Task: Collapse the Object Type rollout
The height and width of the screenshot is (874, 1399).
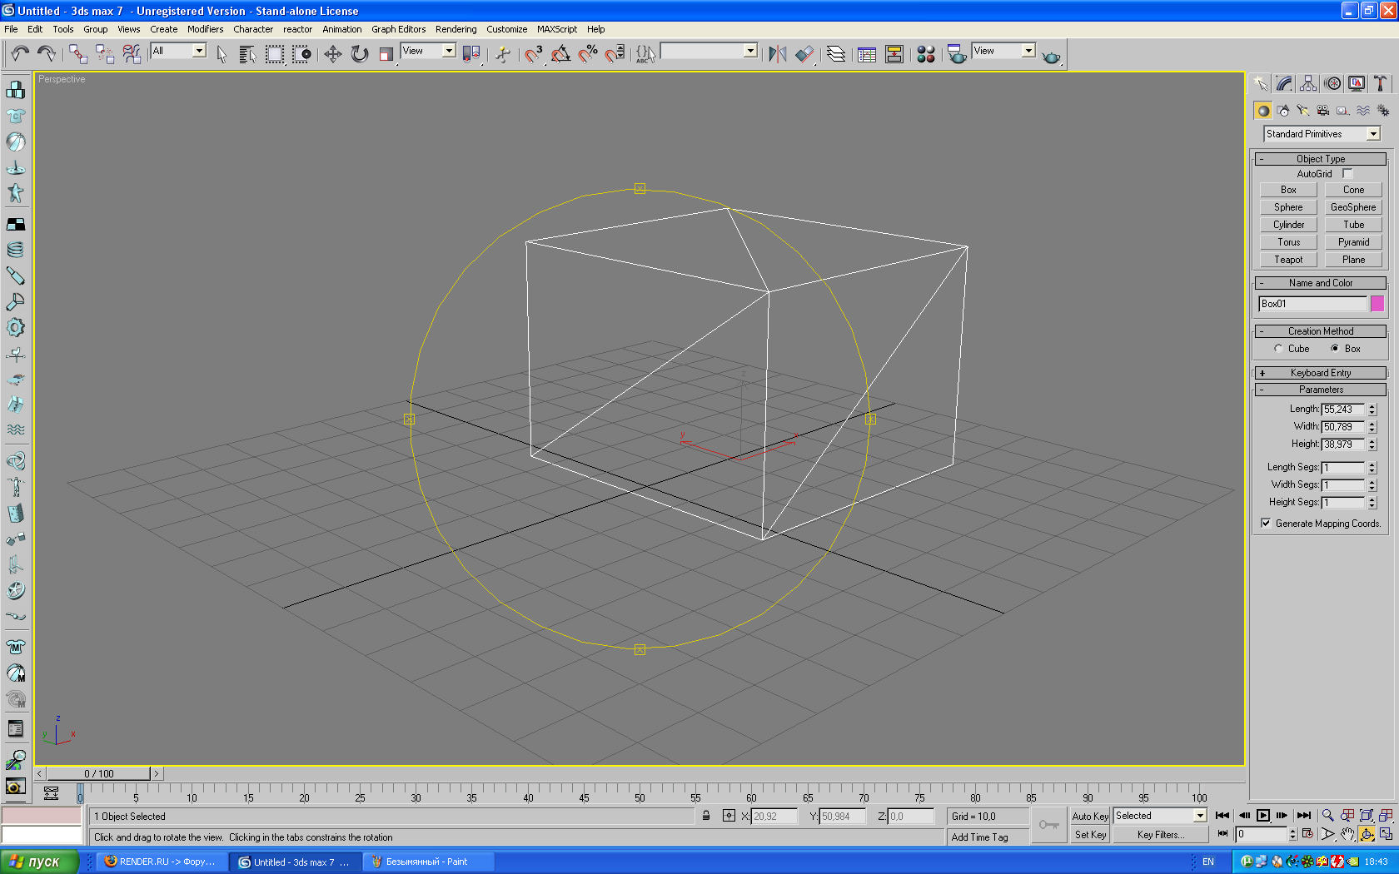Action: coord(1320,159)
